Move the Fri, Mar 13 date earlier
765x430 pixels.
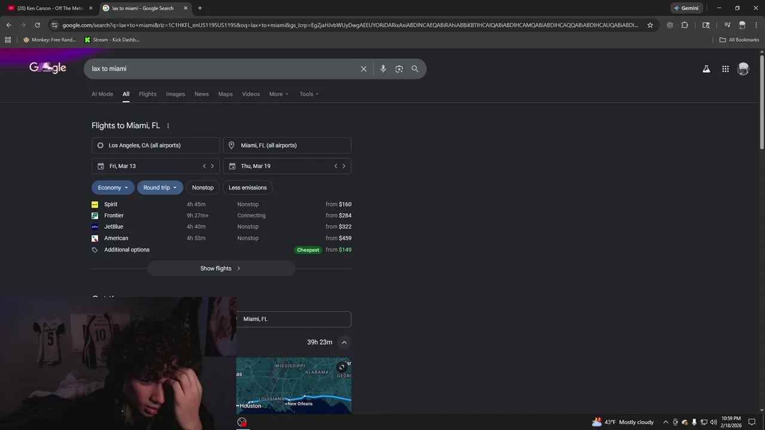[204, 166]
